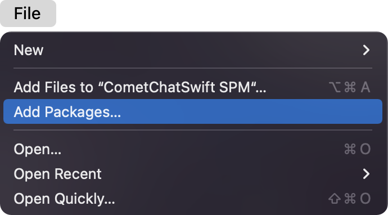
Task: Select the Open… menu item
Action: coord(193,149)
